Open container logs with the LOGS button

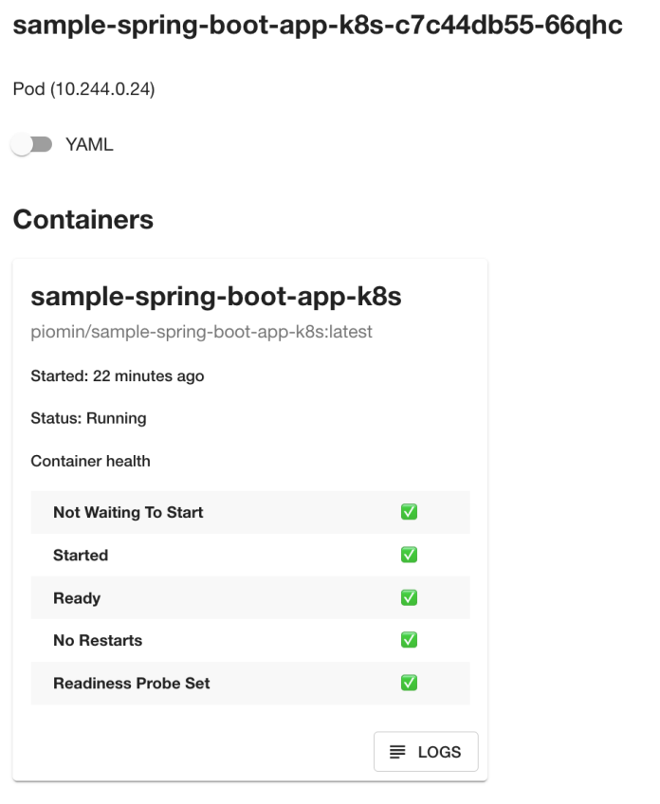tap(425, 751)
